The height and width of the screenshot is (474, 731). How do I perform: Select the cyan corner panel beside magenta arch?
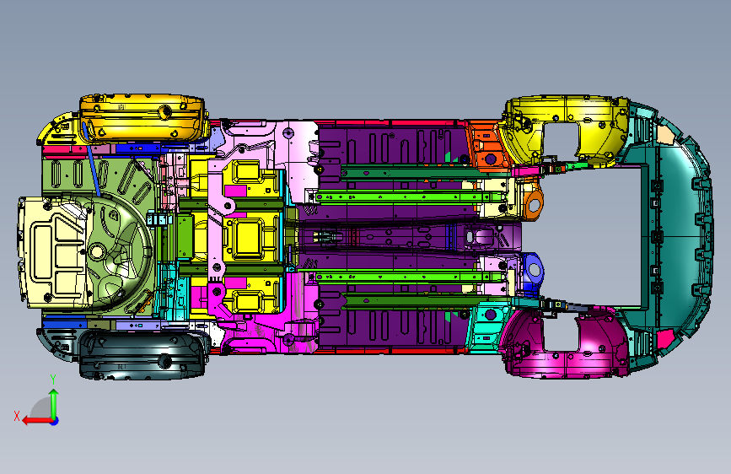coord(487,326)
